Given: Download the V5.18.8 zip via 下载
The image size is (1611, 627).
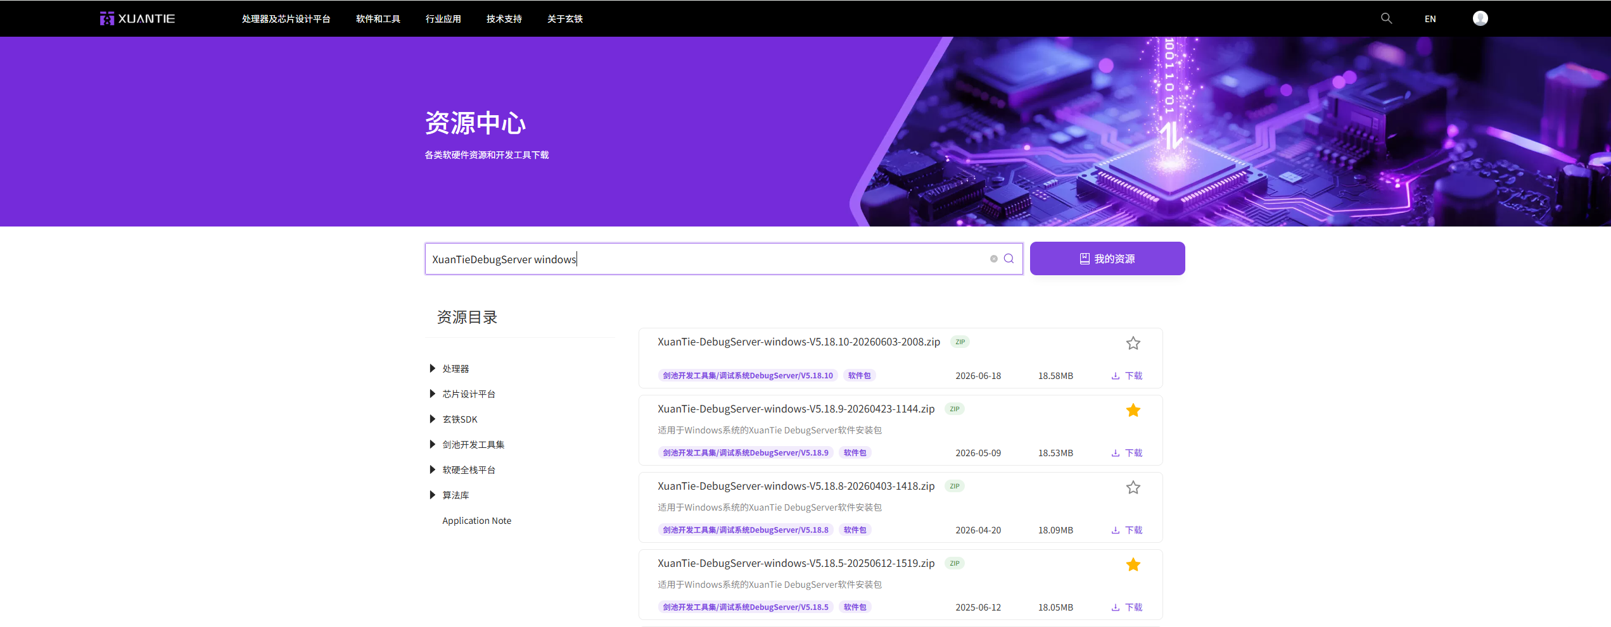Looking at the screenshot, I should click(x=1127, y=530).
